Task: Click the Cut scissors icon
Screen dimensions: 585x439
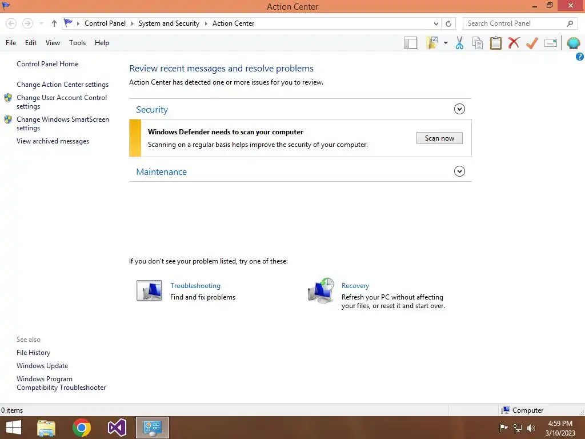Action: point(459,43)
